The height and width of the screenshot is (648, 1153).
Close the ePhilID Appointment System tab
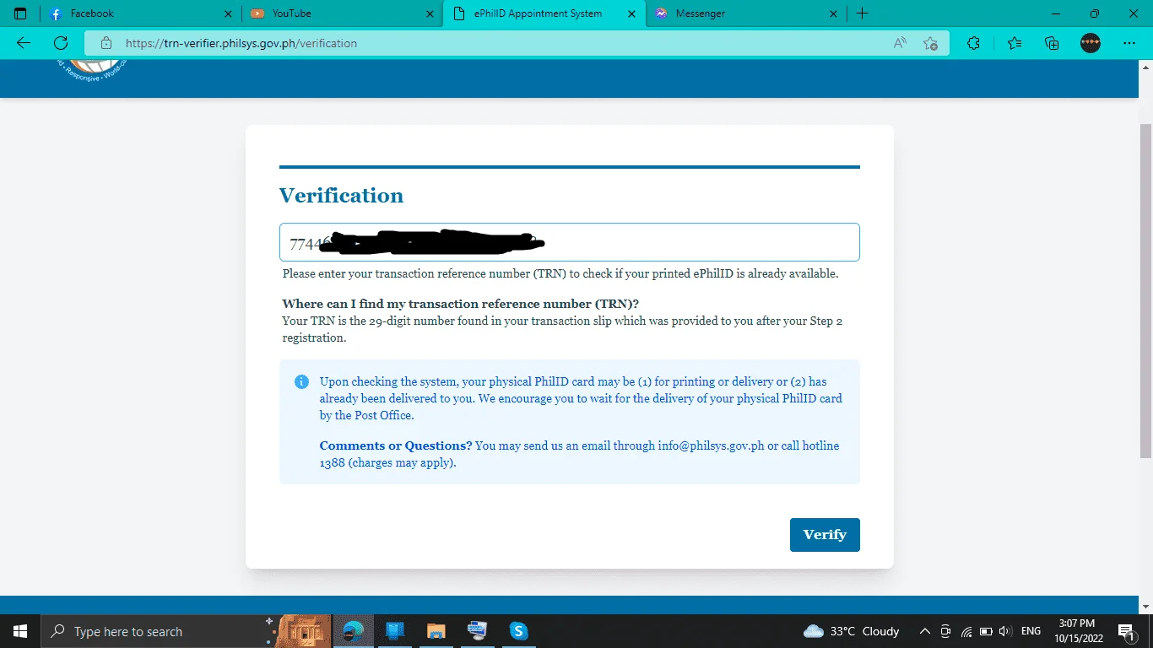pos(631,13)
